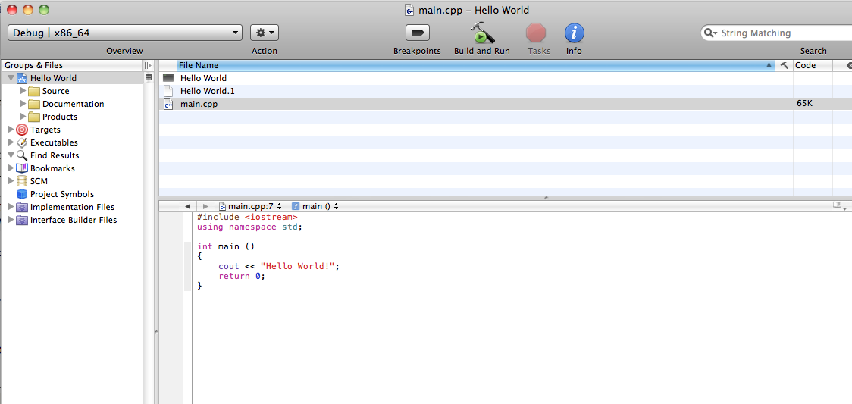Screen dimensions: 852x404
Task: Open the editor options menu at right of navigation bar
Action: click(840, 206)
